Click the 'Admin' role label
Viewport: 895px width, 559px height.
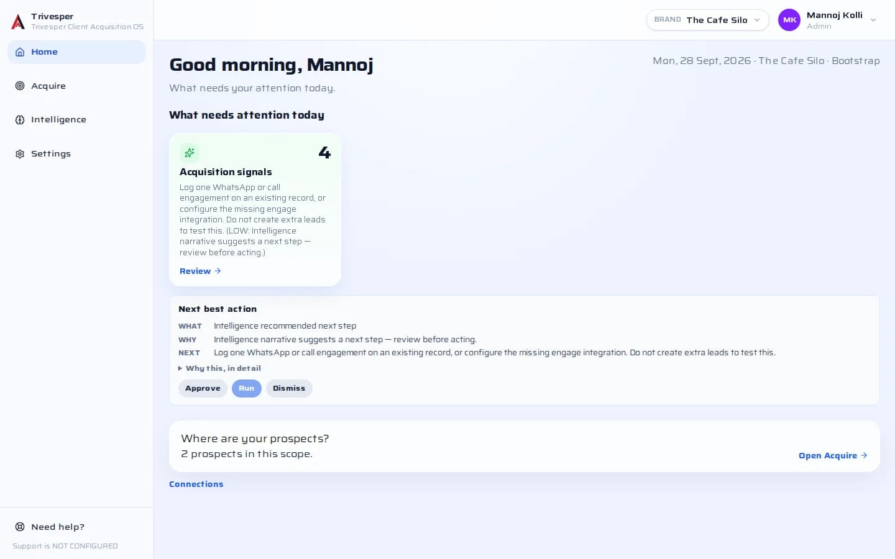819,26
